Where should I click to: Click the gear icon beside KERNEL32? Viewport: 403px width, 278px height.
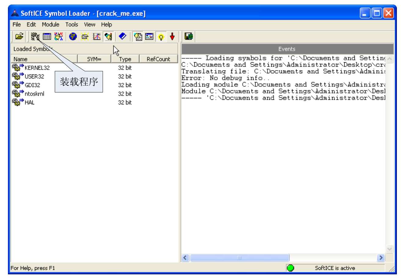click(17, 67)
